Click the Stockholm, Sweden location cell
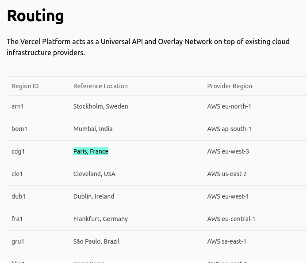This screenshot has width=307, height=263. click(100, 106)
